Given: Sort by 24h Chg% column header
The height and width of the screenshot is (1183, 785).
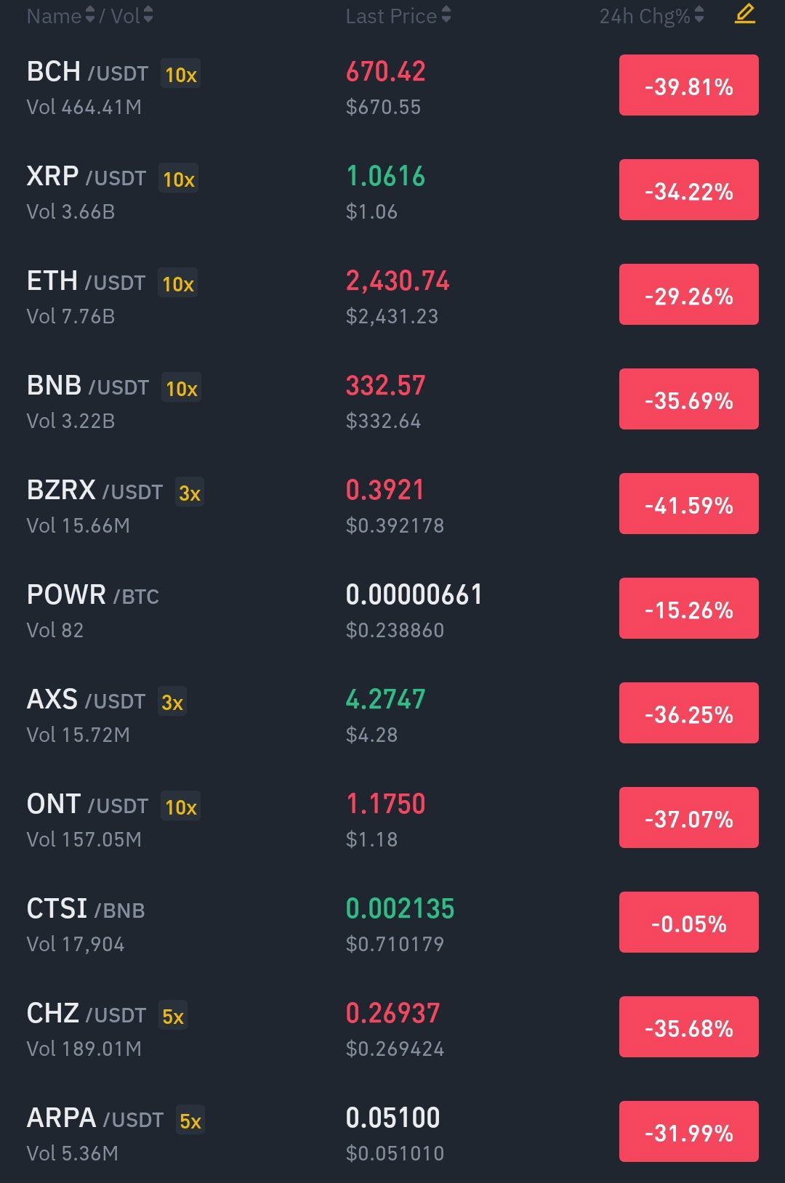Looking at the screenshot, I should click(x=652, y=15).
